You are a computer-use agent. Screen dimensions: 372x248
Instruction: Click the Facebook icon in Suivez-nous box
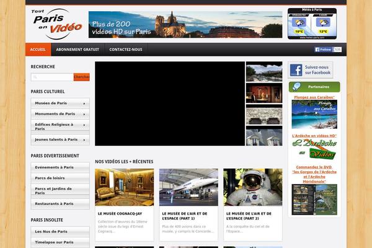click(296, 70)
